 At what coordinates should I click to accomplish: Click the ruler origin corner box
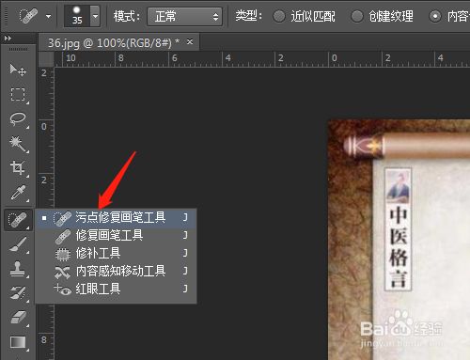pos(46,59)
